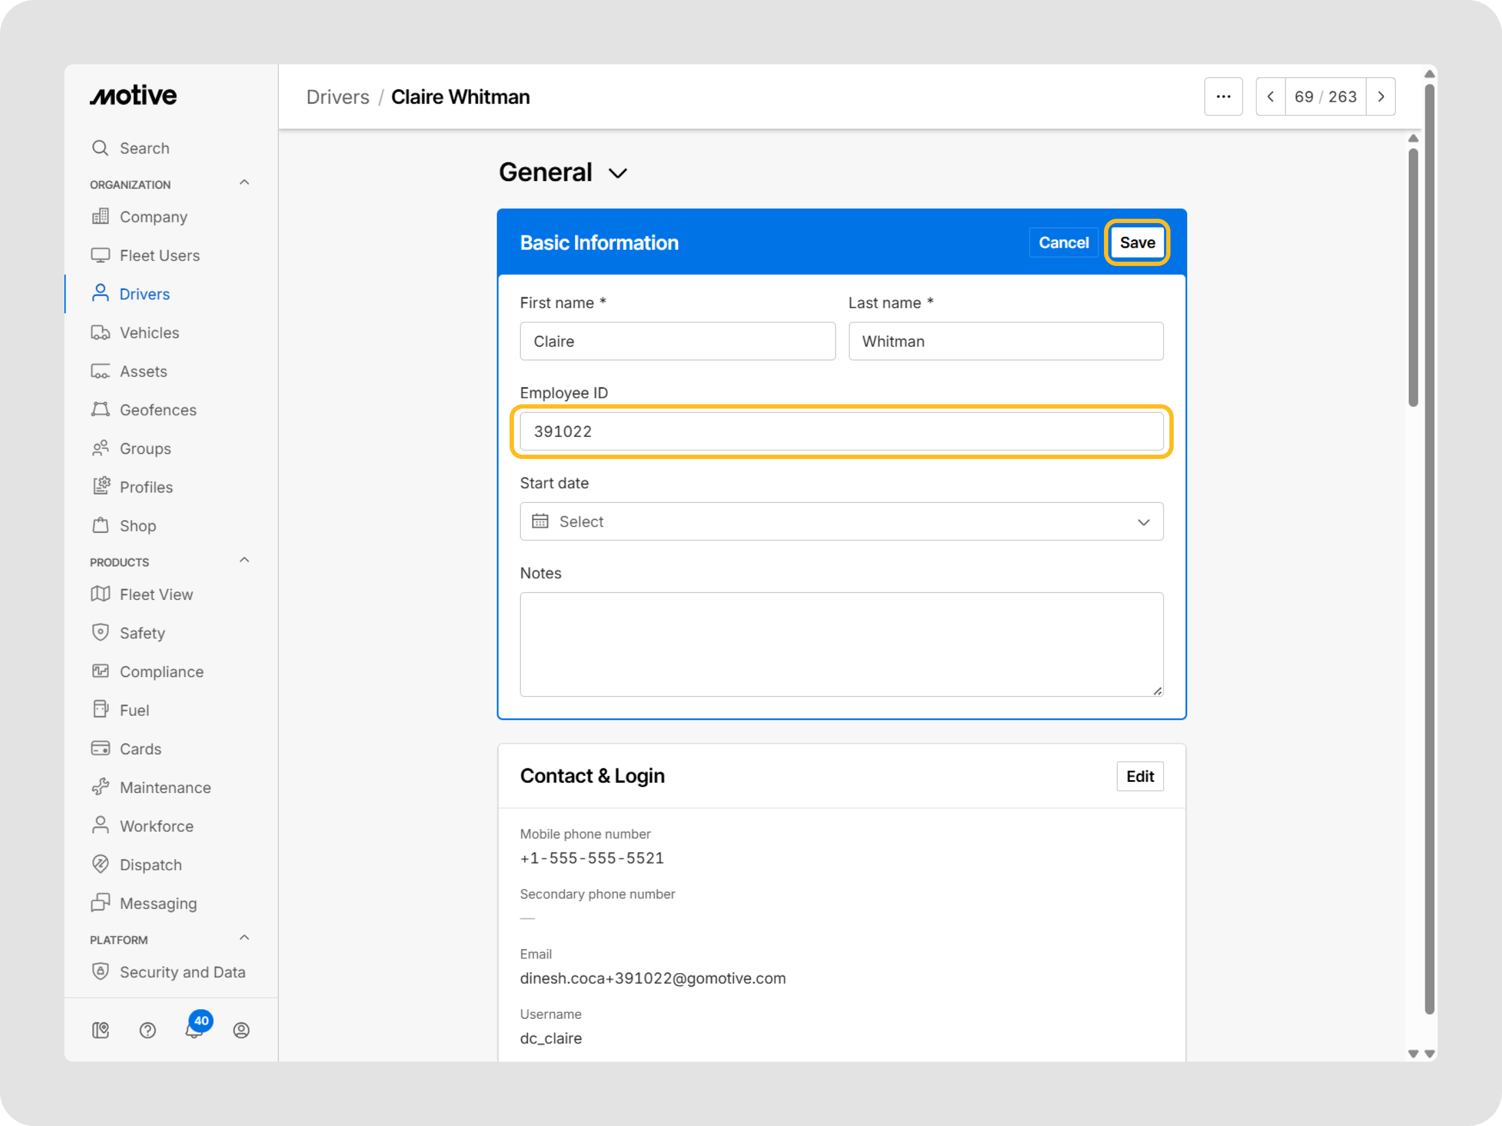This screenshot has height=1126, width=1502.
Task: Open the three-dots more options menu
Action: 1223,97
